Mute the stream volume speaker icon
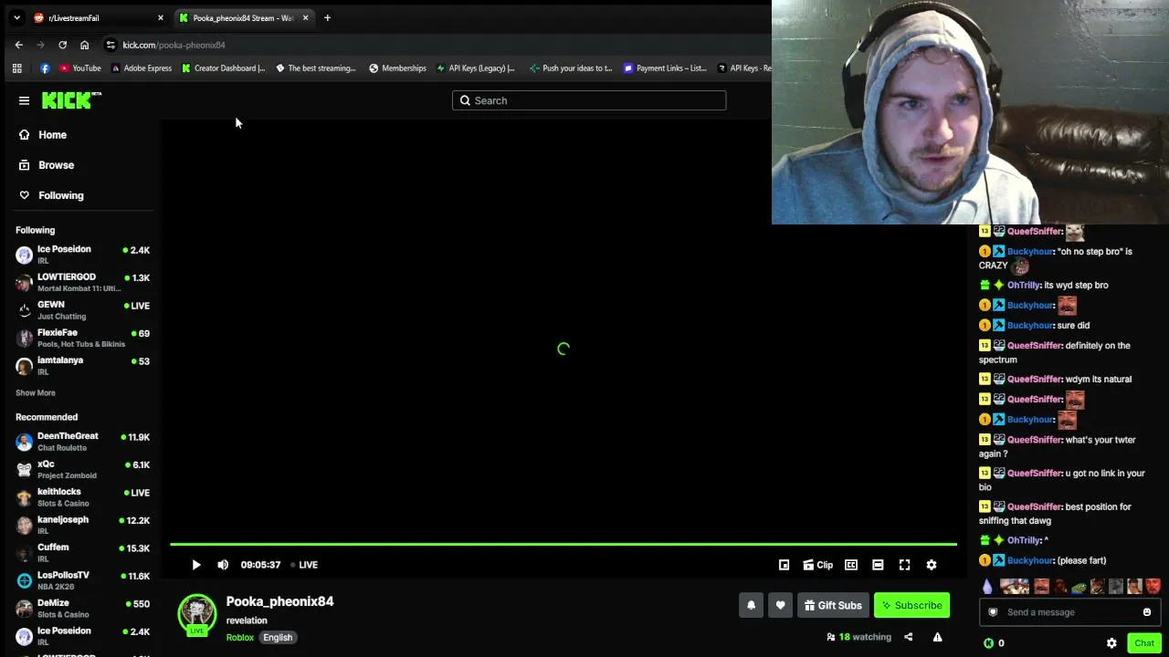Screen dimensions: 1169x657 pyautogui.click(x=223, y=565)
